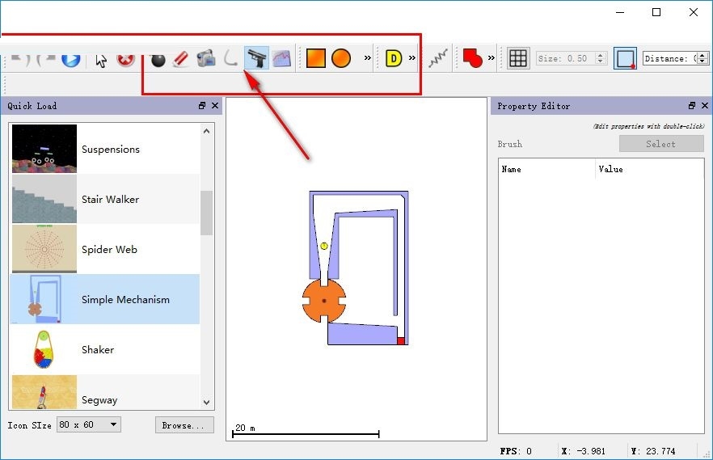
Task: Select the spring joint tool
Action: (x=438, y=58)
